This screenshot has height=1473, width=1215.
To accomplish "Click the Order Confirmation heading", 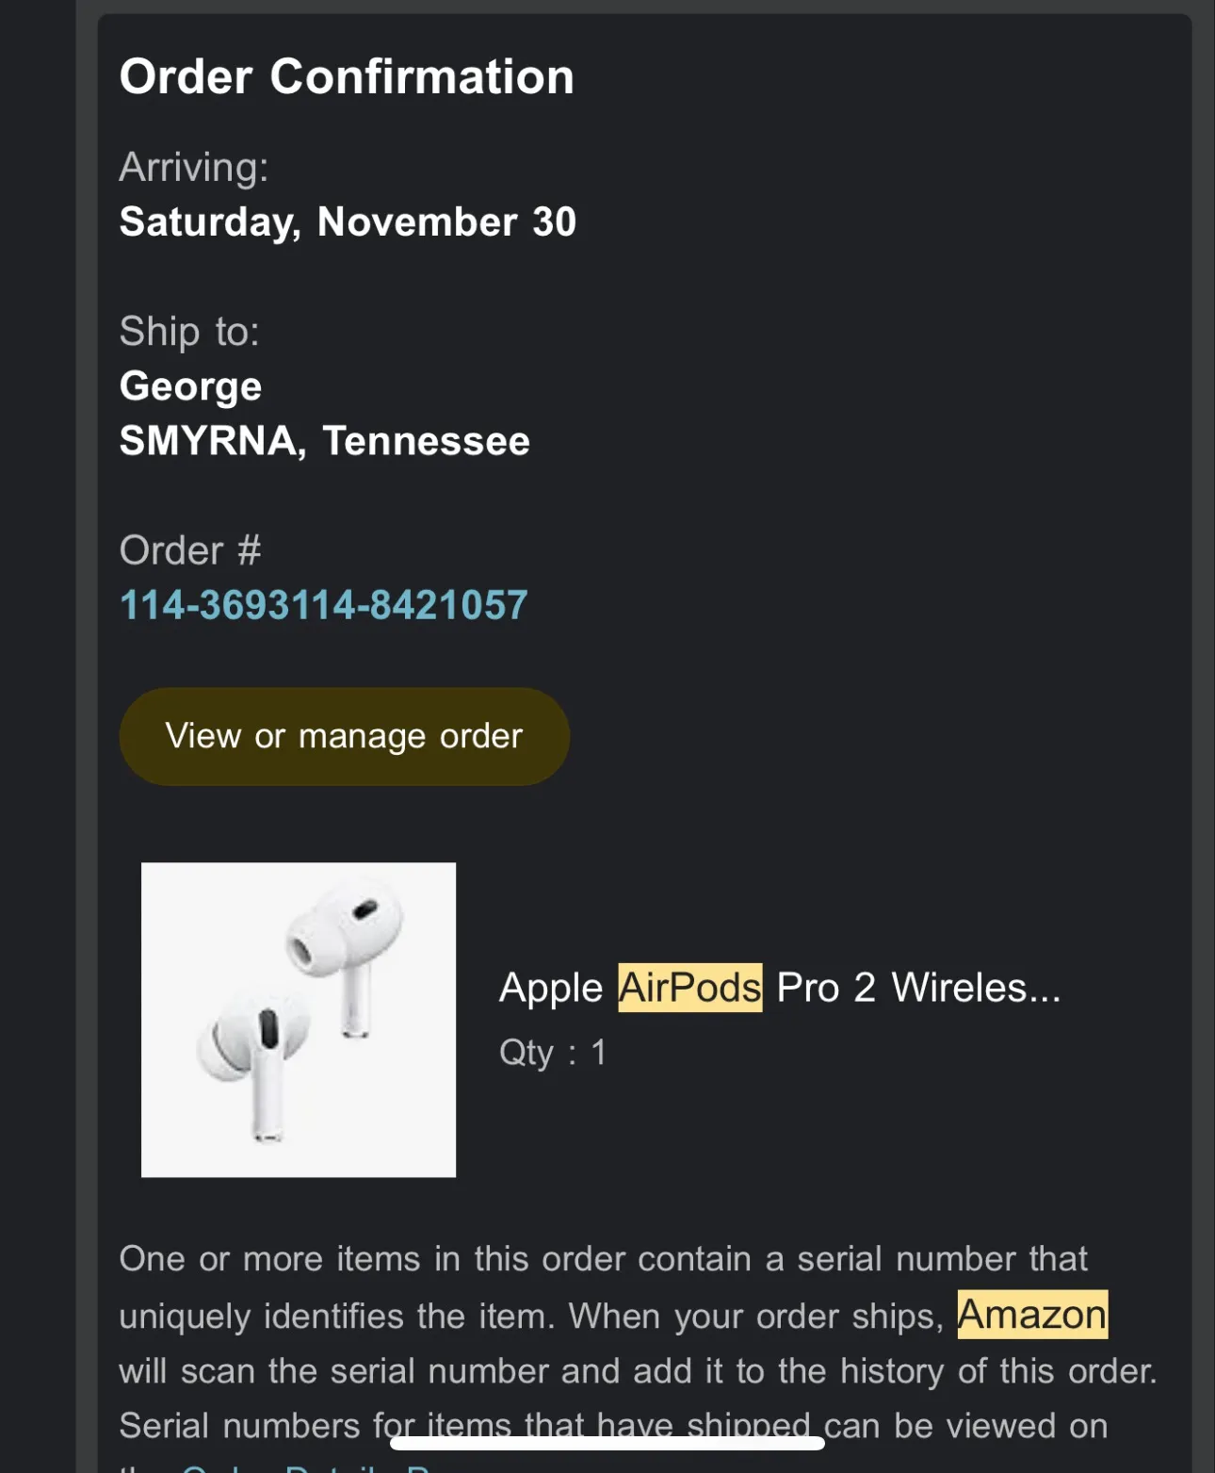I will [x=347, y=77].
